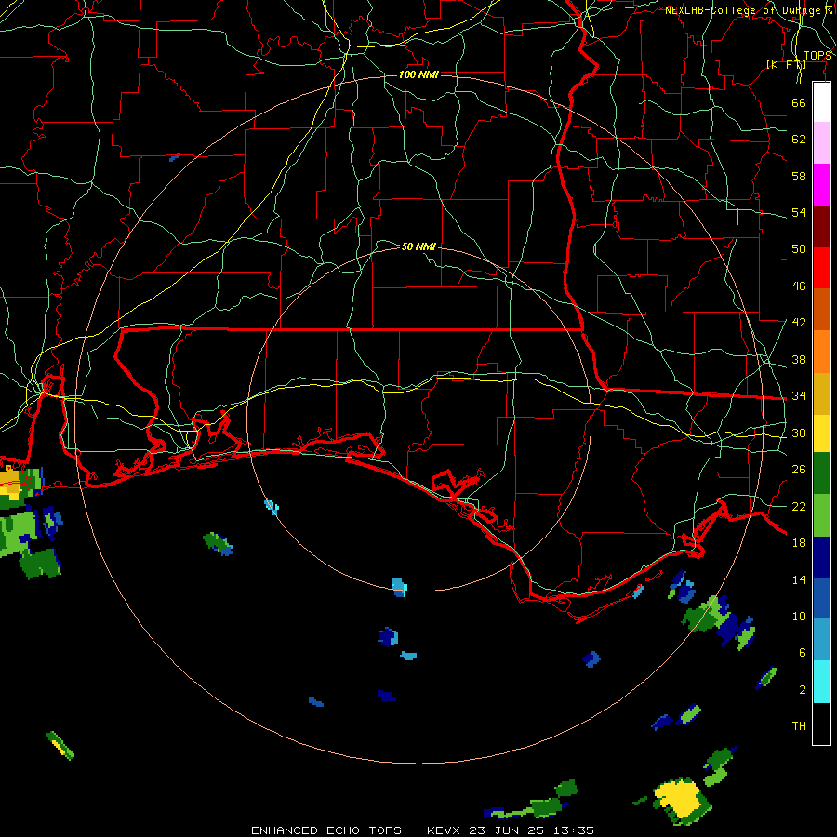Click the "TH" threshold label
Image resolution: width=837 pixels, height=837 pixels.
pyautogui.click(x=799, y=726)
